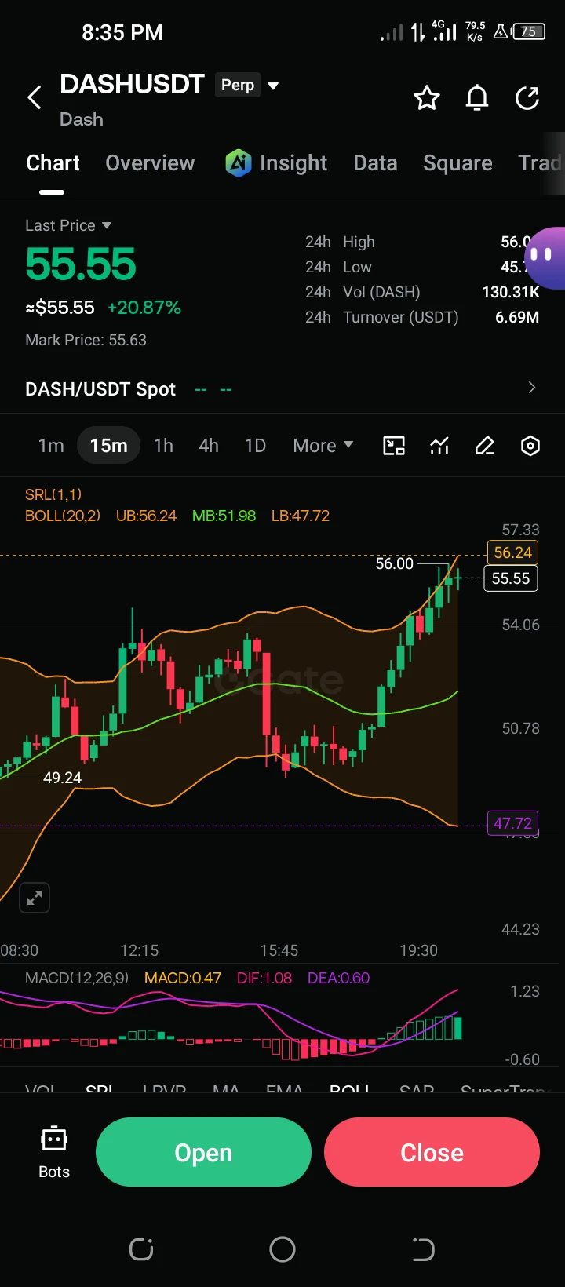Select the 1D timeframe

tap(255, 446)
